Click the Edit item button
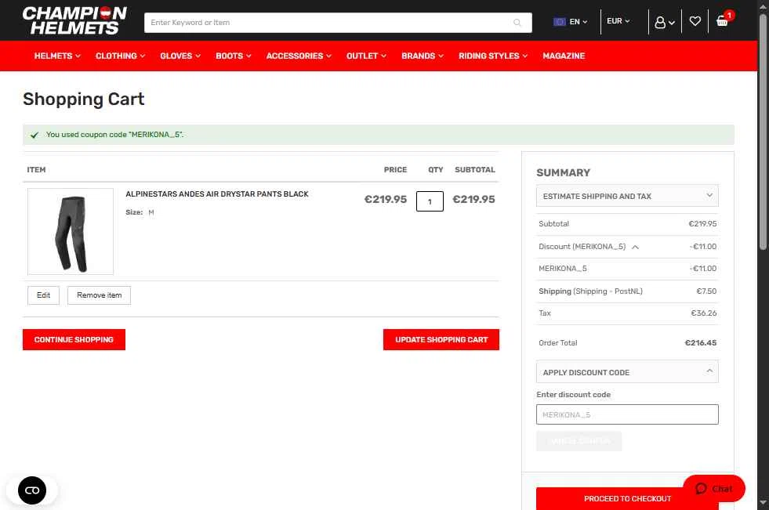 click(43, 295)
